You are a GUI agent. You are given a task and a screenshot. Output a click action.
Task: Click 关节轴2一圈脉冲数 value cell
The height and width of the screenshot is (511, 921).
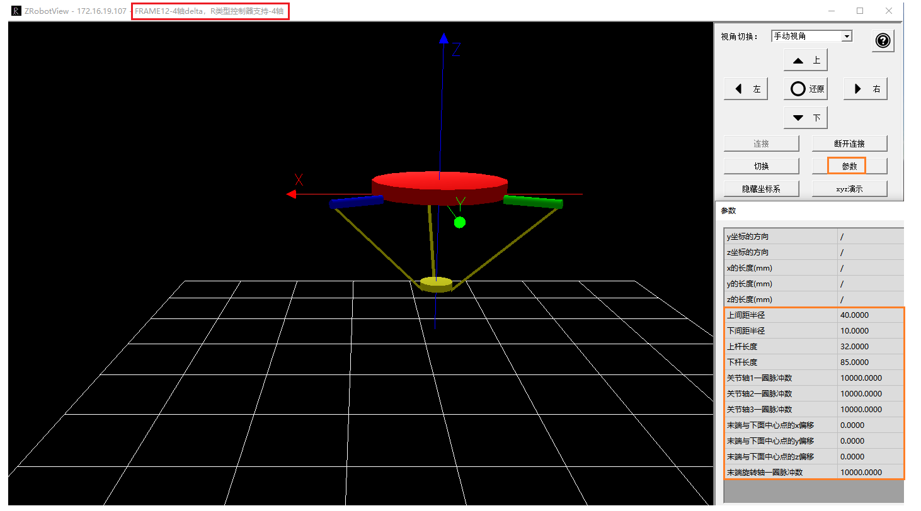tap(871, 393)
